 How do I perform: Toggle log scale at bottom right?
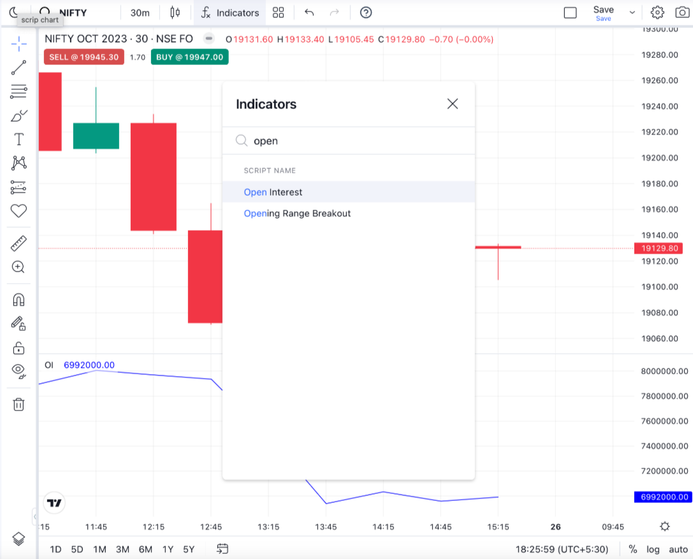pyautogui.click(x=653, y=549)
